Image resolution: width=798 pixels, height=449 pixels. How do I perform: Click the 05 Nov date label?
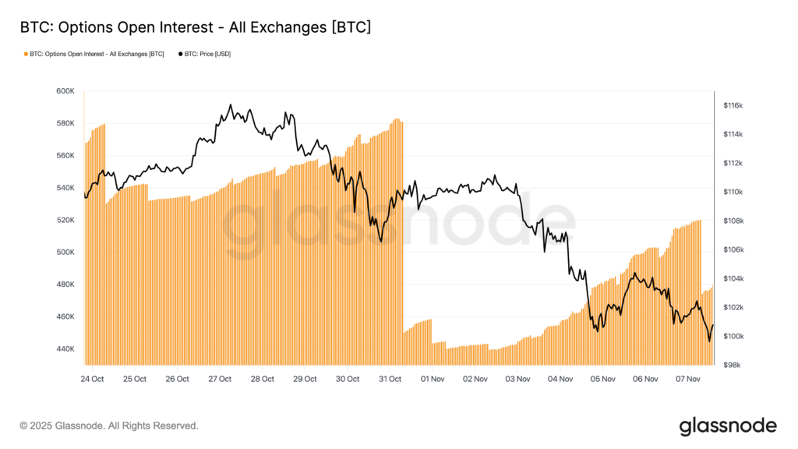click(x=602, y=379)
